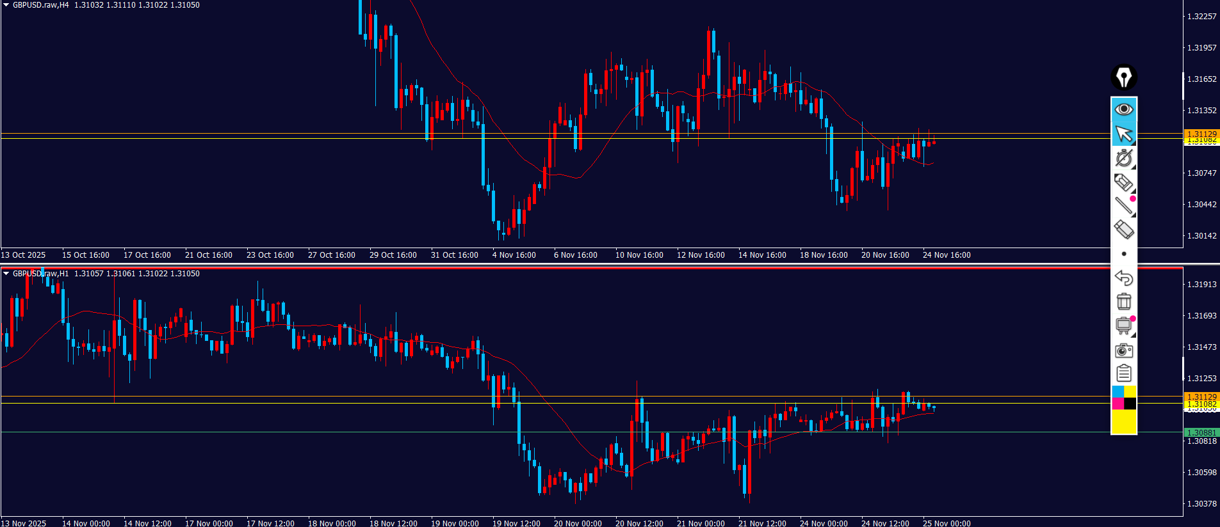Open the whiteboard easel tool
Image resolution: width=1220 pixels, height=527 pixels.
point(1123,326)
